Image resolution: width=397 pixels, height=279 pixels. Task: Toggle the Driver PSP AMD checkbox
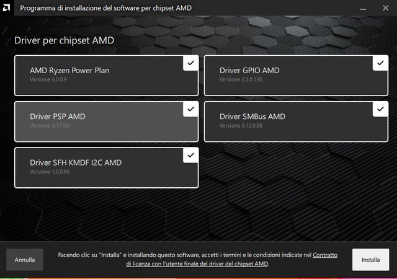190,109
